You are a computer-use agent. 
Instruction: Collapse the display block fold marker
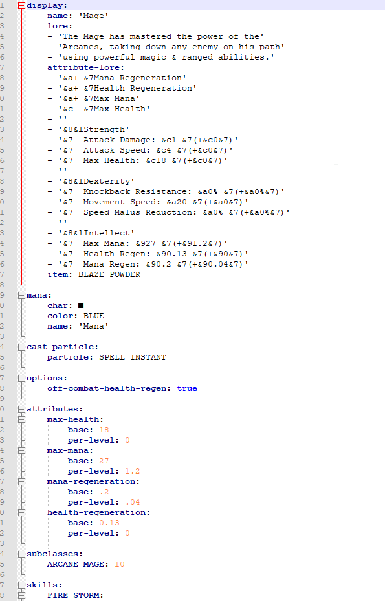click(22, 5)
